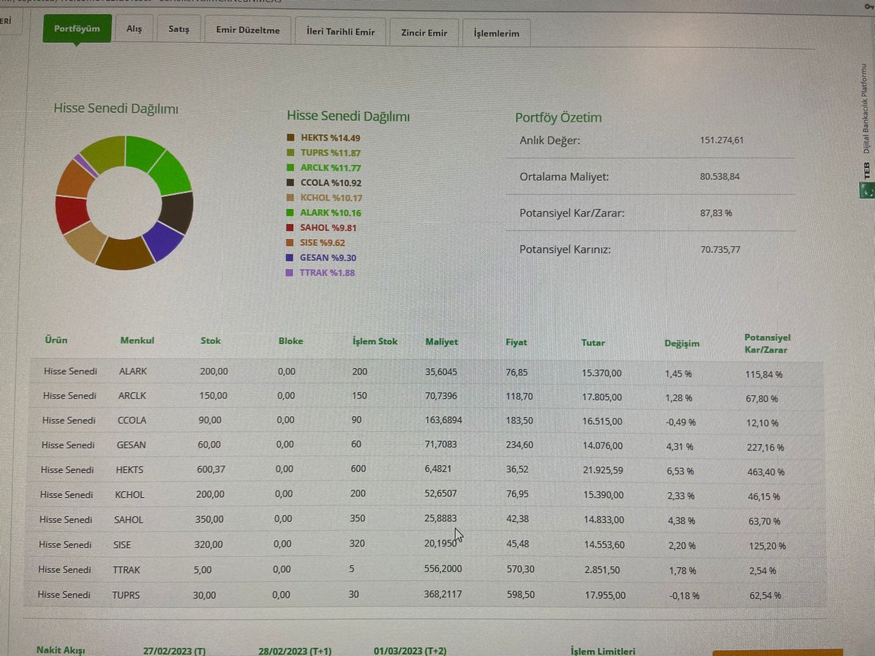875x656 pixels.
Task: Click the SAHOL red legend swatch
Action: 289,228
